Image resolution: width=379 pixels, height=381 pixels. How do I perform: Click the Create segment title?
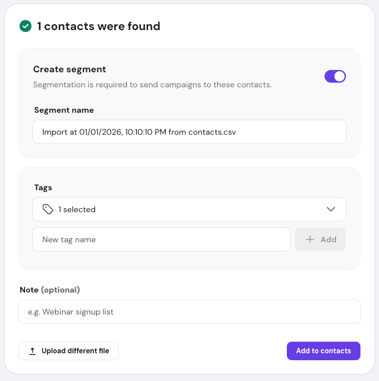(x=70, y=69)
